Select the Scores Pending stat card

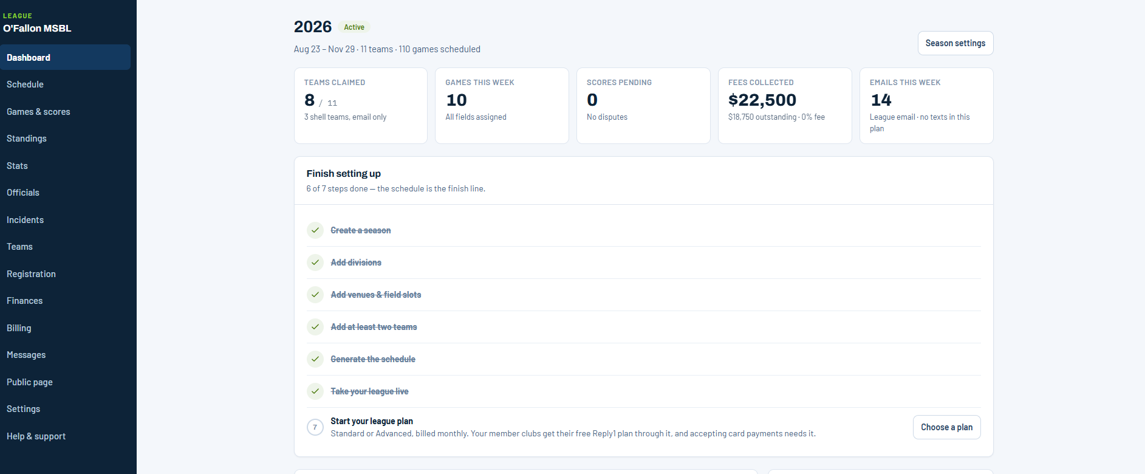click(643, 106)
